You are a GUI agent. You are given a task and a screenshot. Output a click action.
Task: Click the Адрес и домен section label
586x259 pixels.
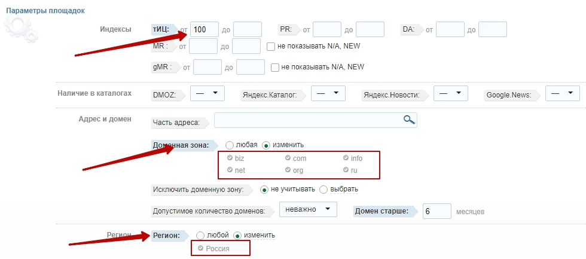(105, 119)
